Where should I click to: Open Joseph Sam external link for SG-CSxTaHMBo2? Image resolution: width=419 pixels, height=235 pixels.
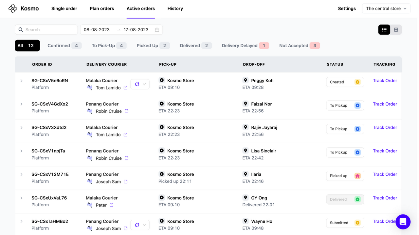(x=125, y=228)
